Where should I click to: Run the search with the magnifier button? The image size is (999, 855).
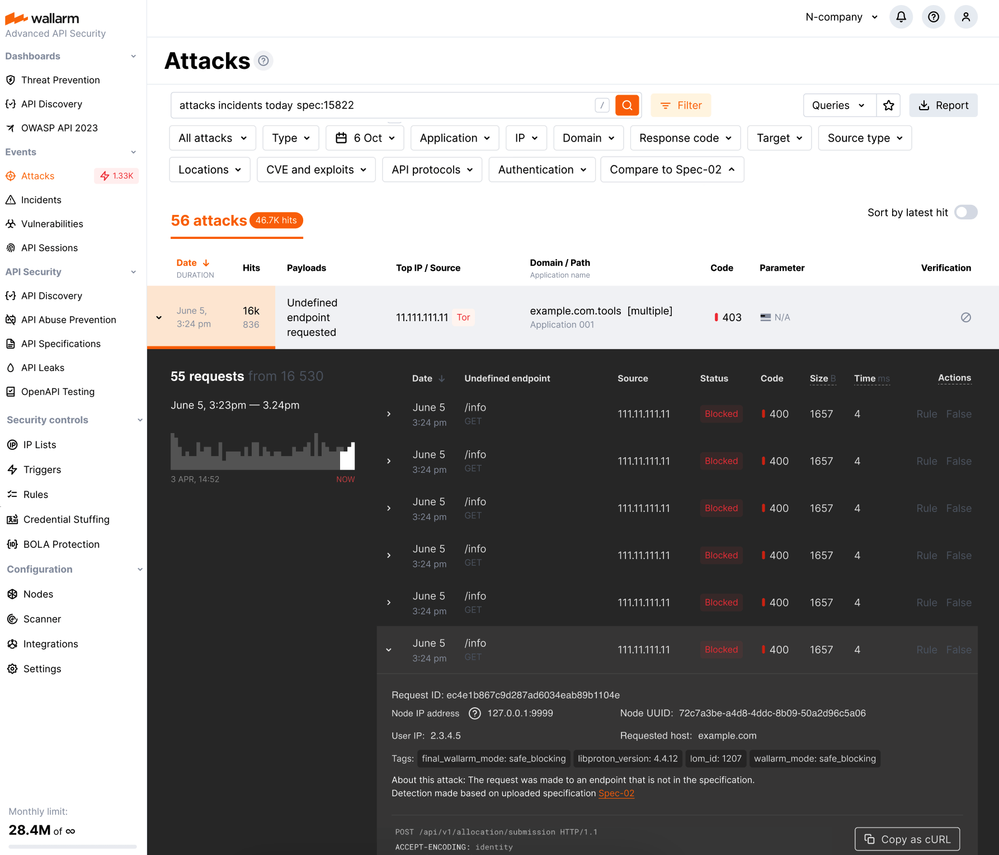[627, 105]
